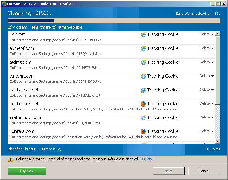Select the c.atdmt.com entry name
The image size is (228, 180).
pos(22,76)
